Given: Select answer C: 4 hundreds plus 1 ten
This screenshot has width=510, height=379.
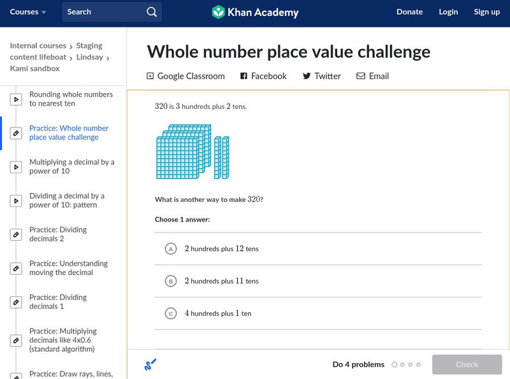Looking at the screenshot, I should (x=318, y=313).
